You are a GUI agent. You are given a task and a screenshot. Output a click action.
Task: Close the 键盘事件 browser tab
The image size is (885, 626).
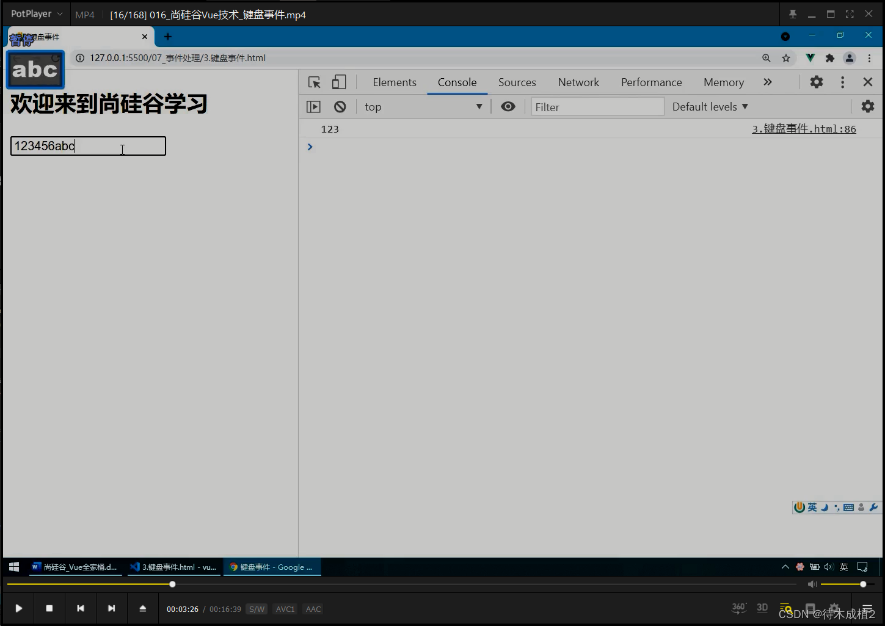[x=145, y=37]
